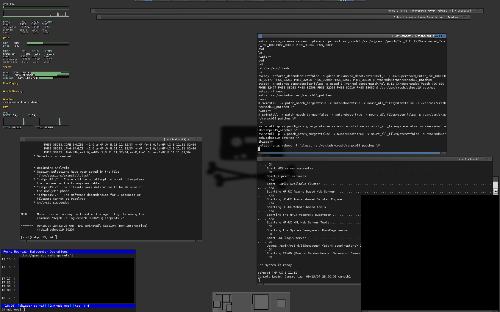Close the /stand/build terminal window
500x312 pixels.
click(444, 36)
